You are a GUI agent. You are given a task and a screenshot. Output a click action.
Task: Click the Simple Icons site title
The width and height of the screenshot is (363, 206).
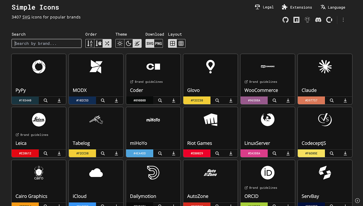35,7
